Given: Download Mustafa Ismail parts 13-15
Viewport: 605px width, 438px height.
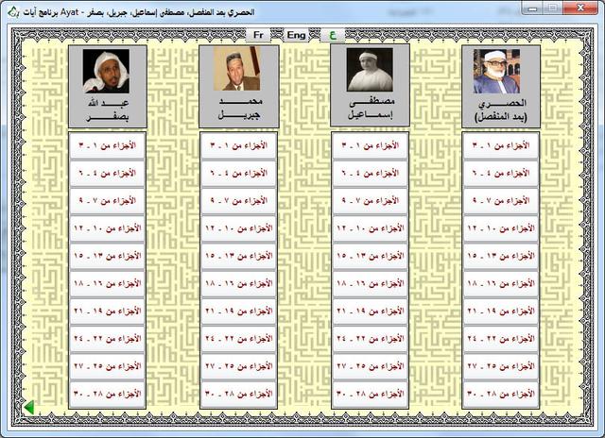Looking at the screenshot, I should [x=370, y=256].
